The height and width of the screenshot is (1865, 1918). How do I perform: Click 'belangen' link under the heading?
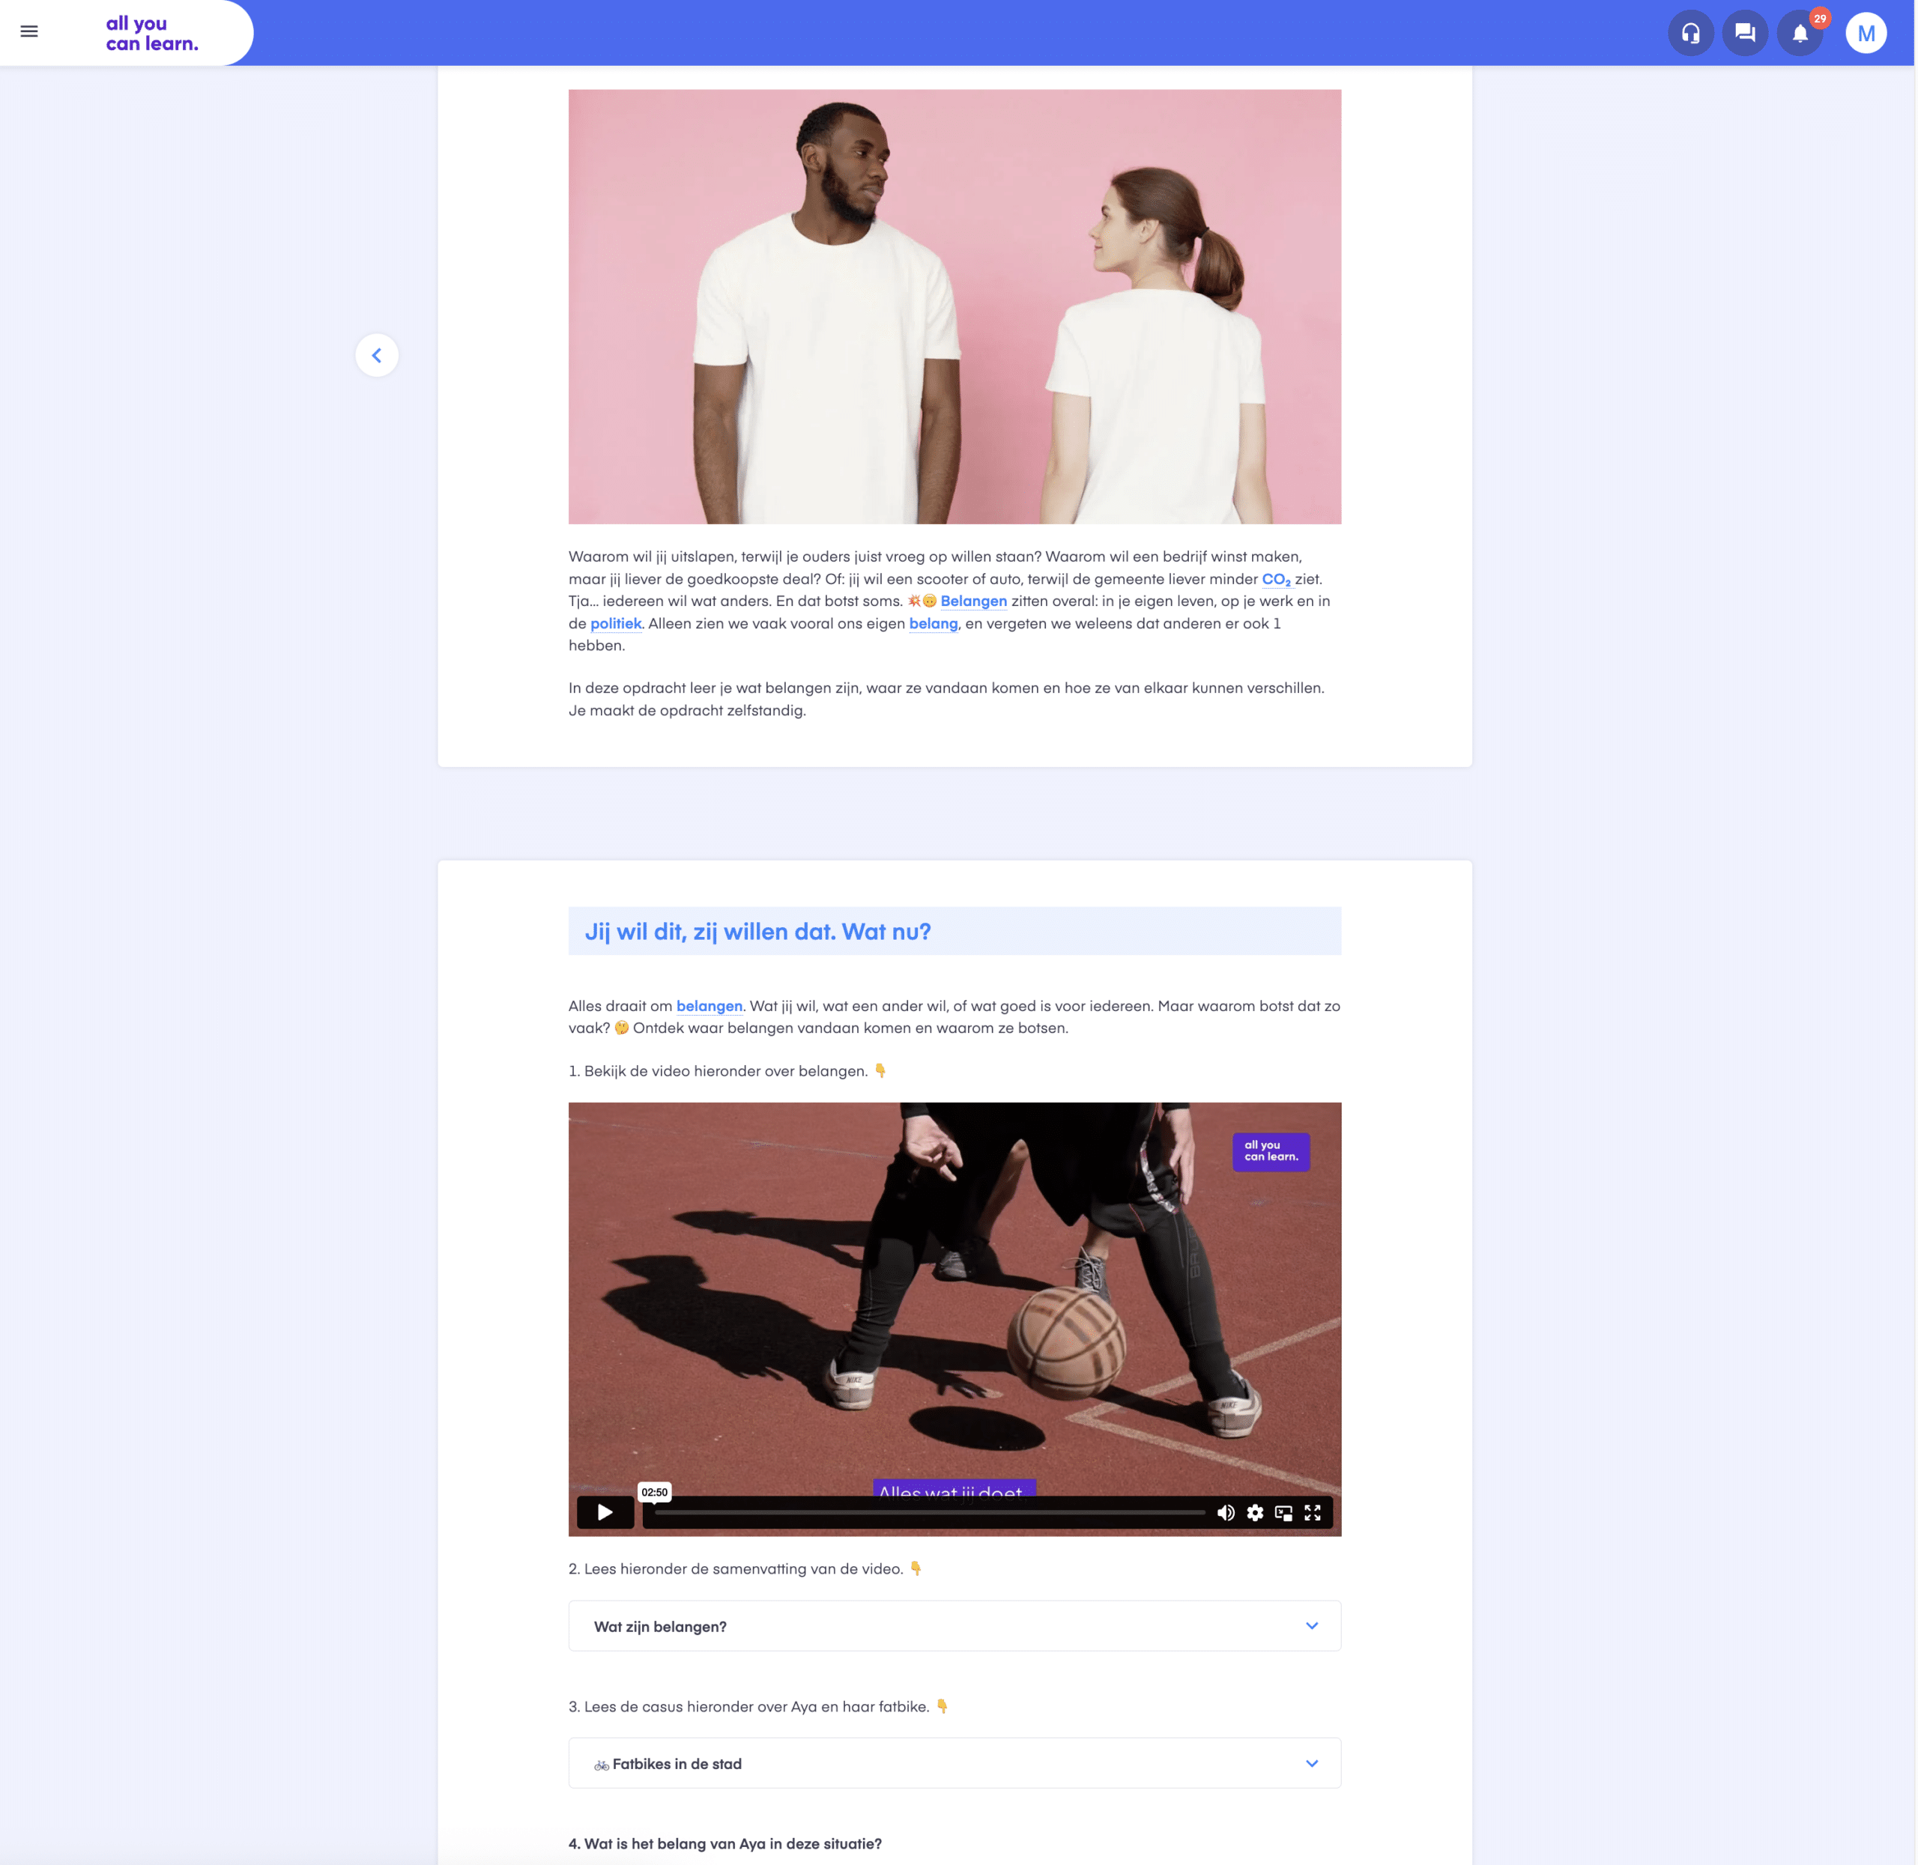[x=708, y=1006]
